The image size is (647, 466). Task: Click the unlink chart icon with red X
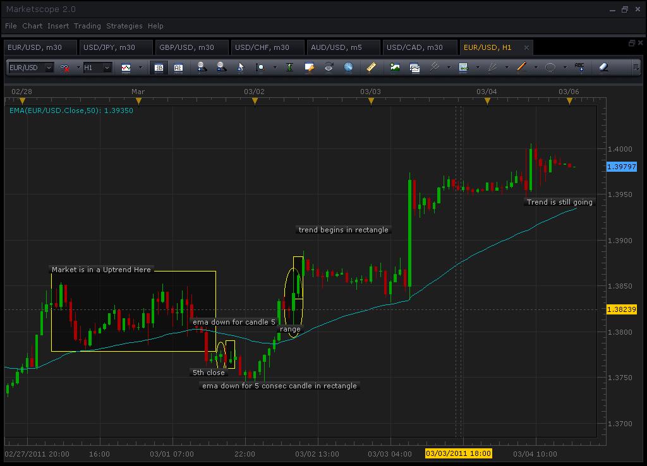(65, 68)
